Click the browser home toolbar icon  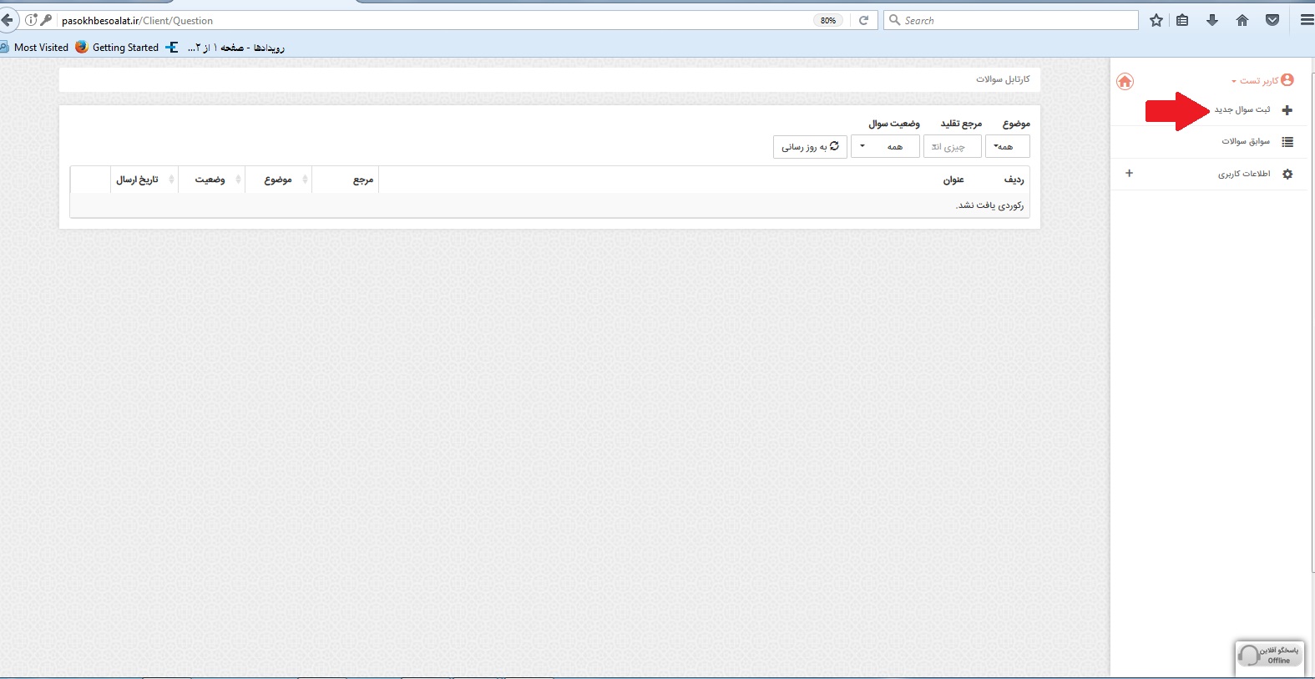[x=1242, y=20]
